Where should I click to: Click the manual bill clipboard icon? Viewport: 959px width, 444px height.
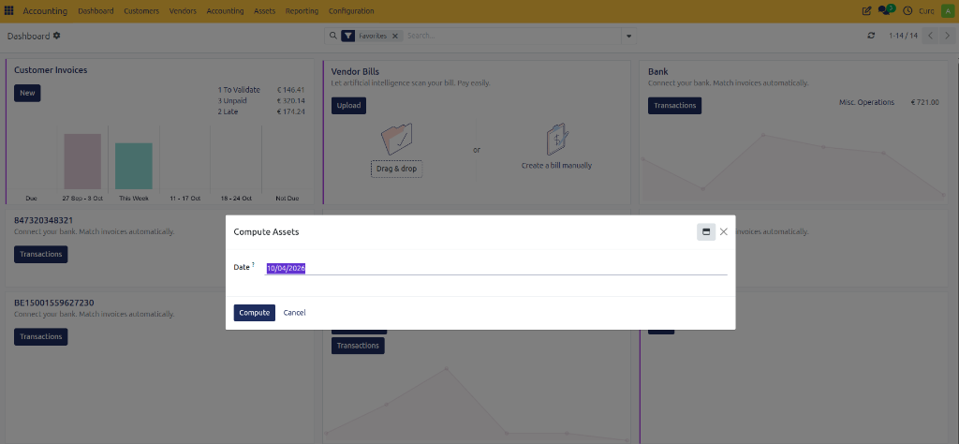[x=556, y=140]
